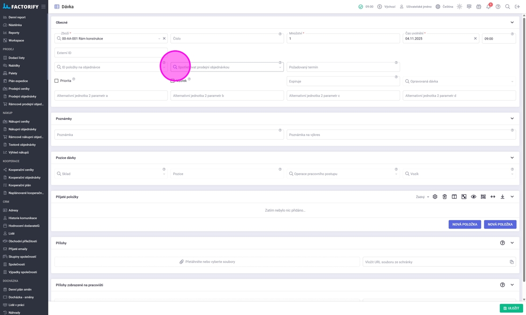Switch theme with the sun icon
The height and width of the screenshot is (315, 526).
(x=459, y=7)
